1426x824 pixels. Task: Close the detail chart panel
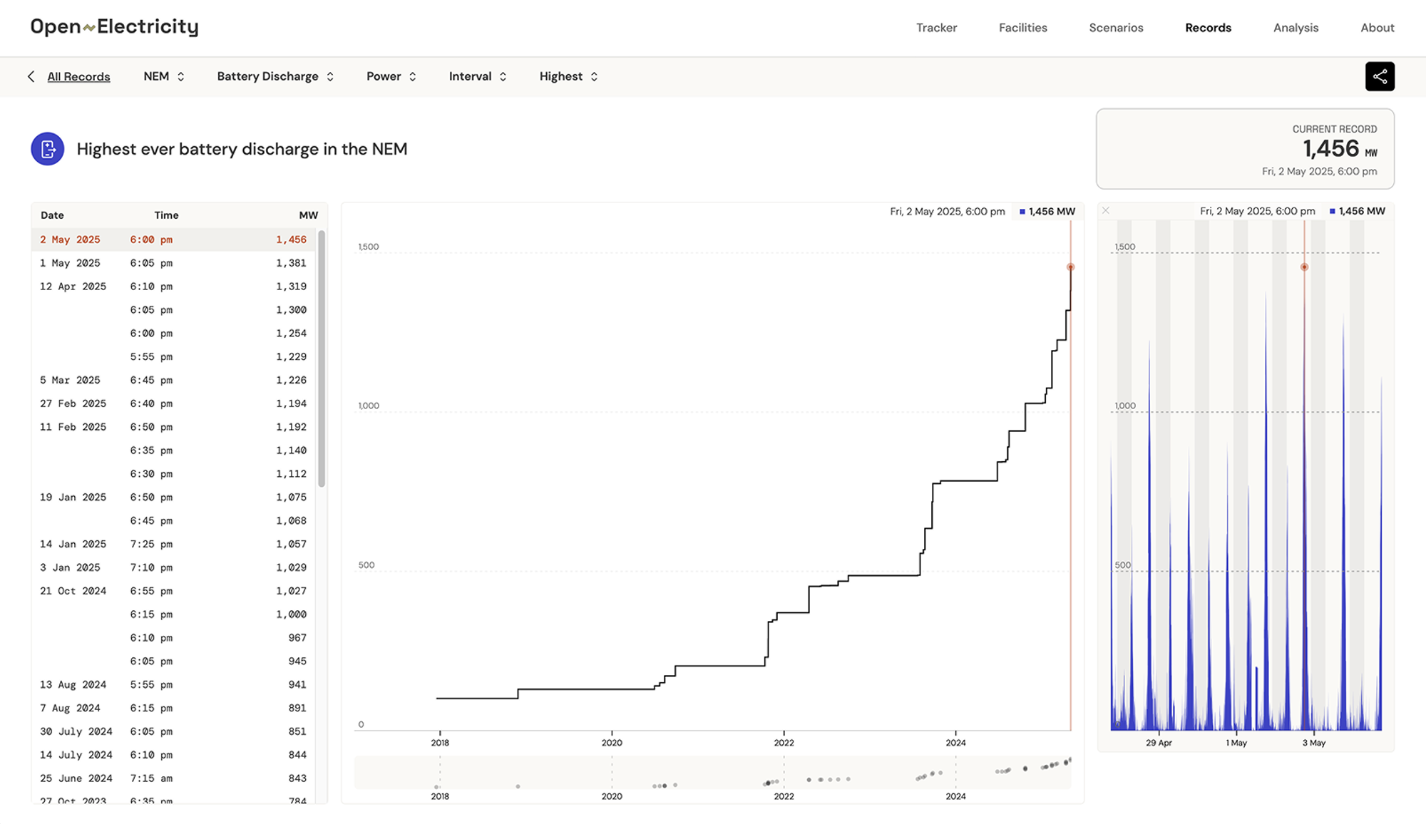[x=1105, y=210]
